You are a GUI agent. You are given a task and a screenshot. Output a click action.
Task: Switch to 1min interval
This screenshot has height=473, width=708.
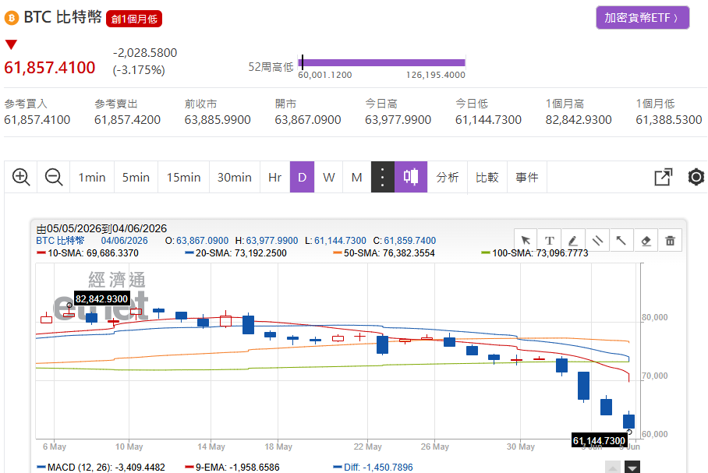click(92, 178)
